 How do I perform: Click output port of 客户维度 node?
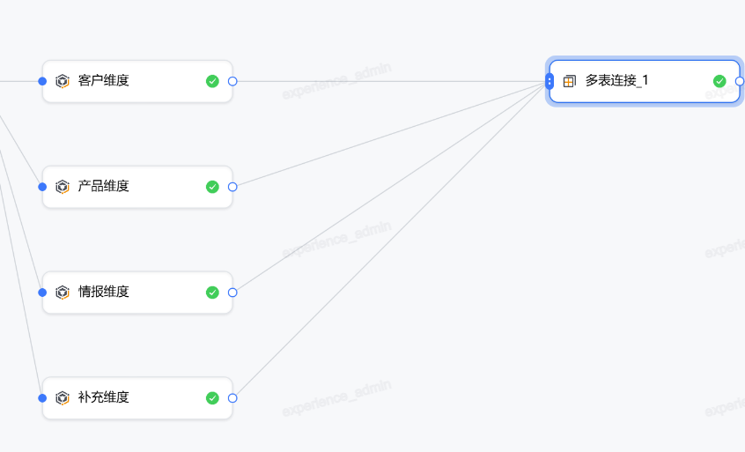pos(232,81)
